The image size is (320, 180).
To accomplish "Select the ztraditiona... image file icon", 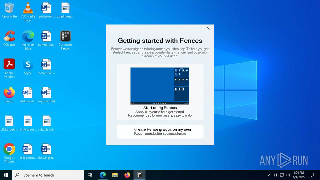I will tap(65, 10).
